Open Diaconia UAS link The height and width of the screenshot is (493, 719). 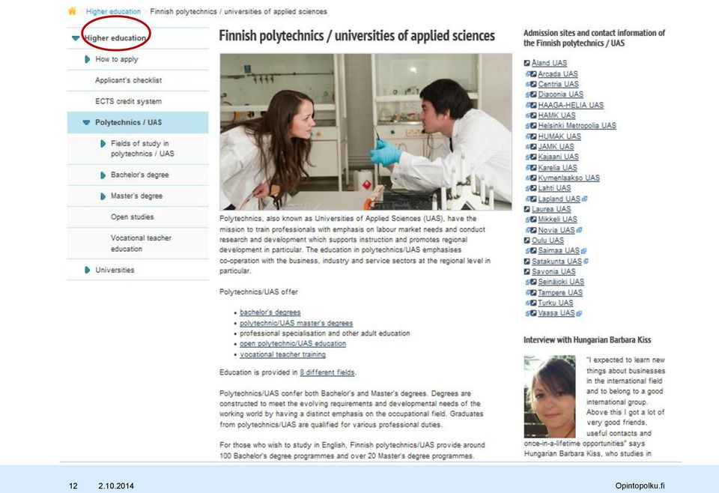[x=560, y=94]
